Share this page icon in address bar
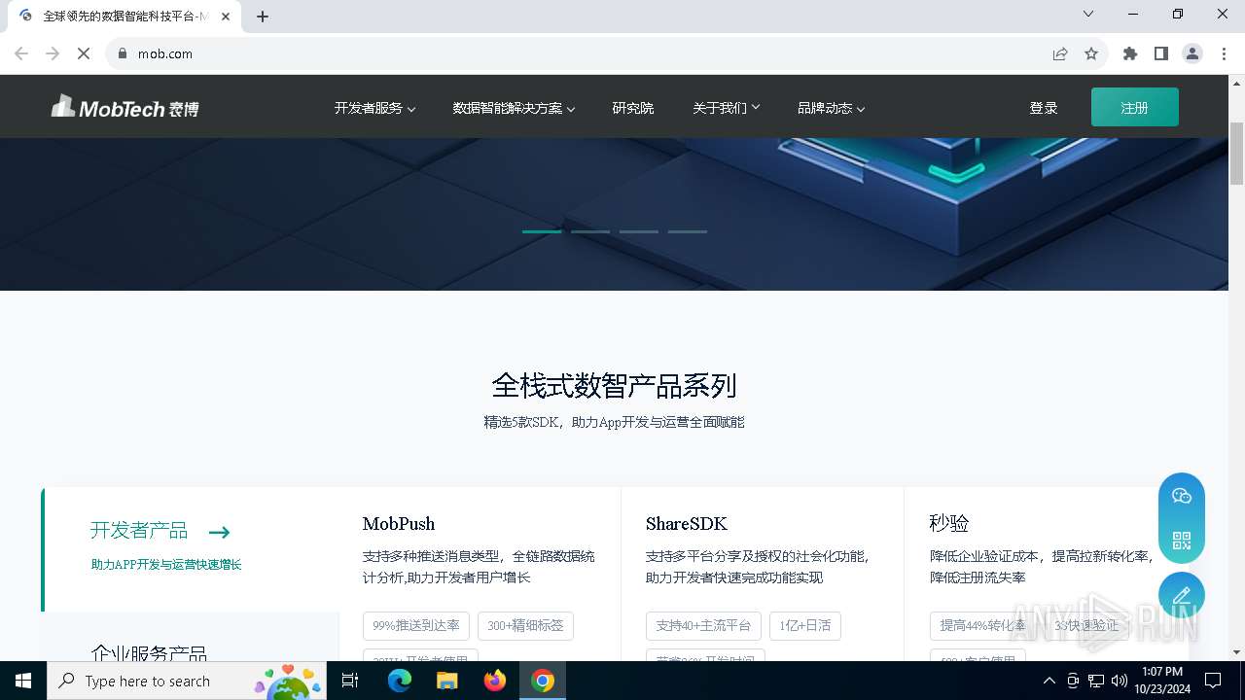This screenshot has width=1245, height=700. pos(1060,53)
